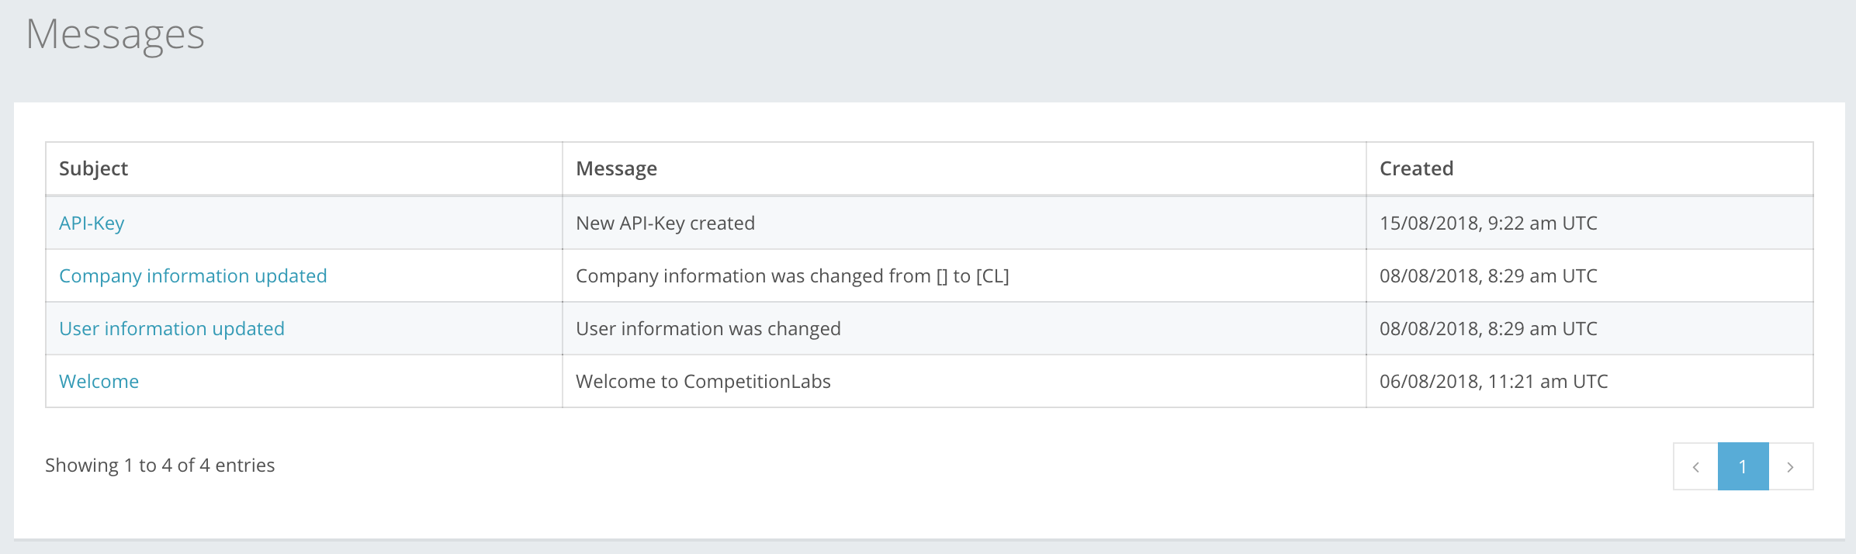This screenshot has width=1856, height=554.
Task: Click the Created column header
Action: click(x=1416, y=169)
